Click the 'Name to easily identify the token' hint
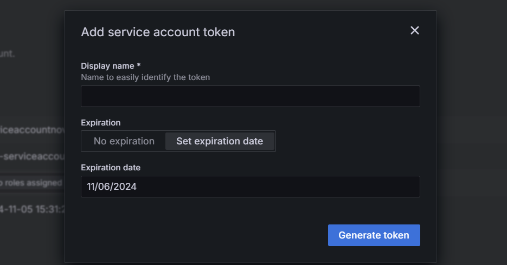The width and height of the screenshot is (507, 265). point(145,77)
